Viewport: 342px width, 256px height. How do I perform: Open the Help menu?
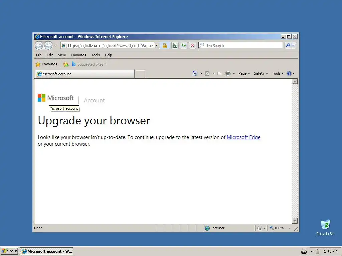108,55
